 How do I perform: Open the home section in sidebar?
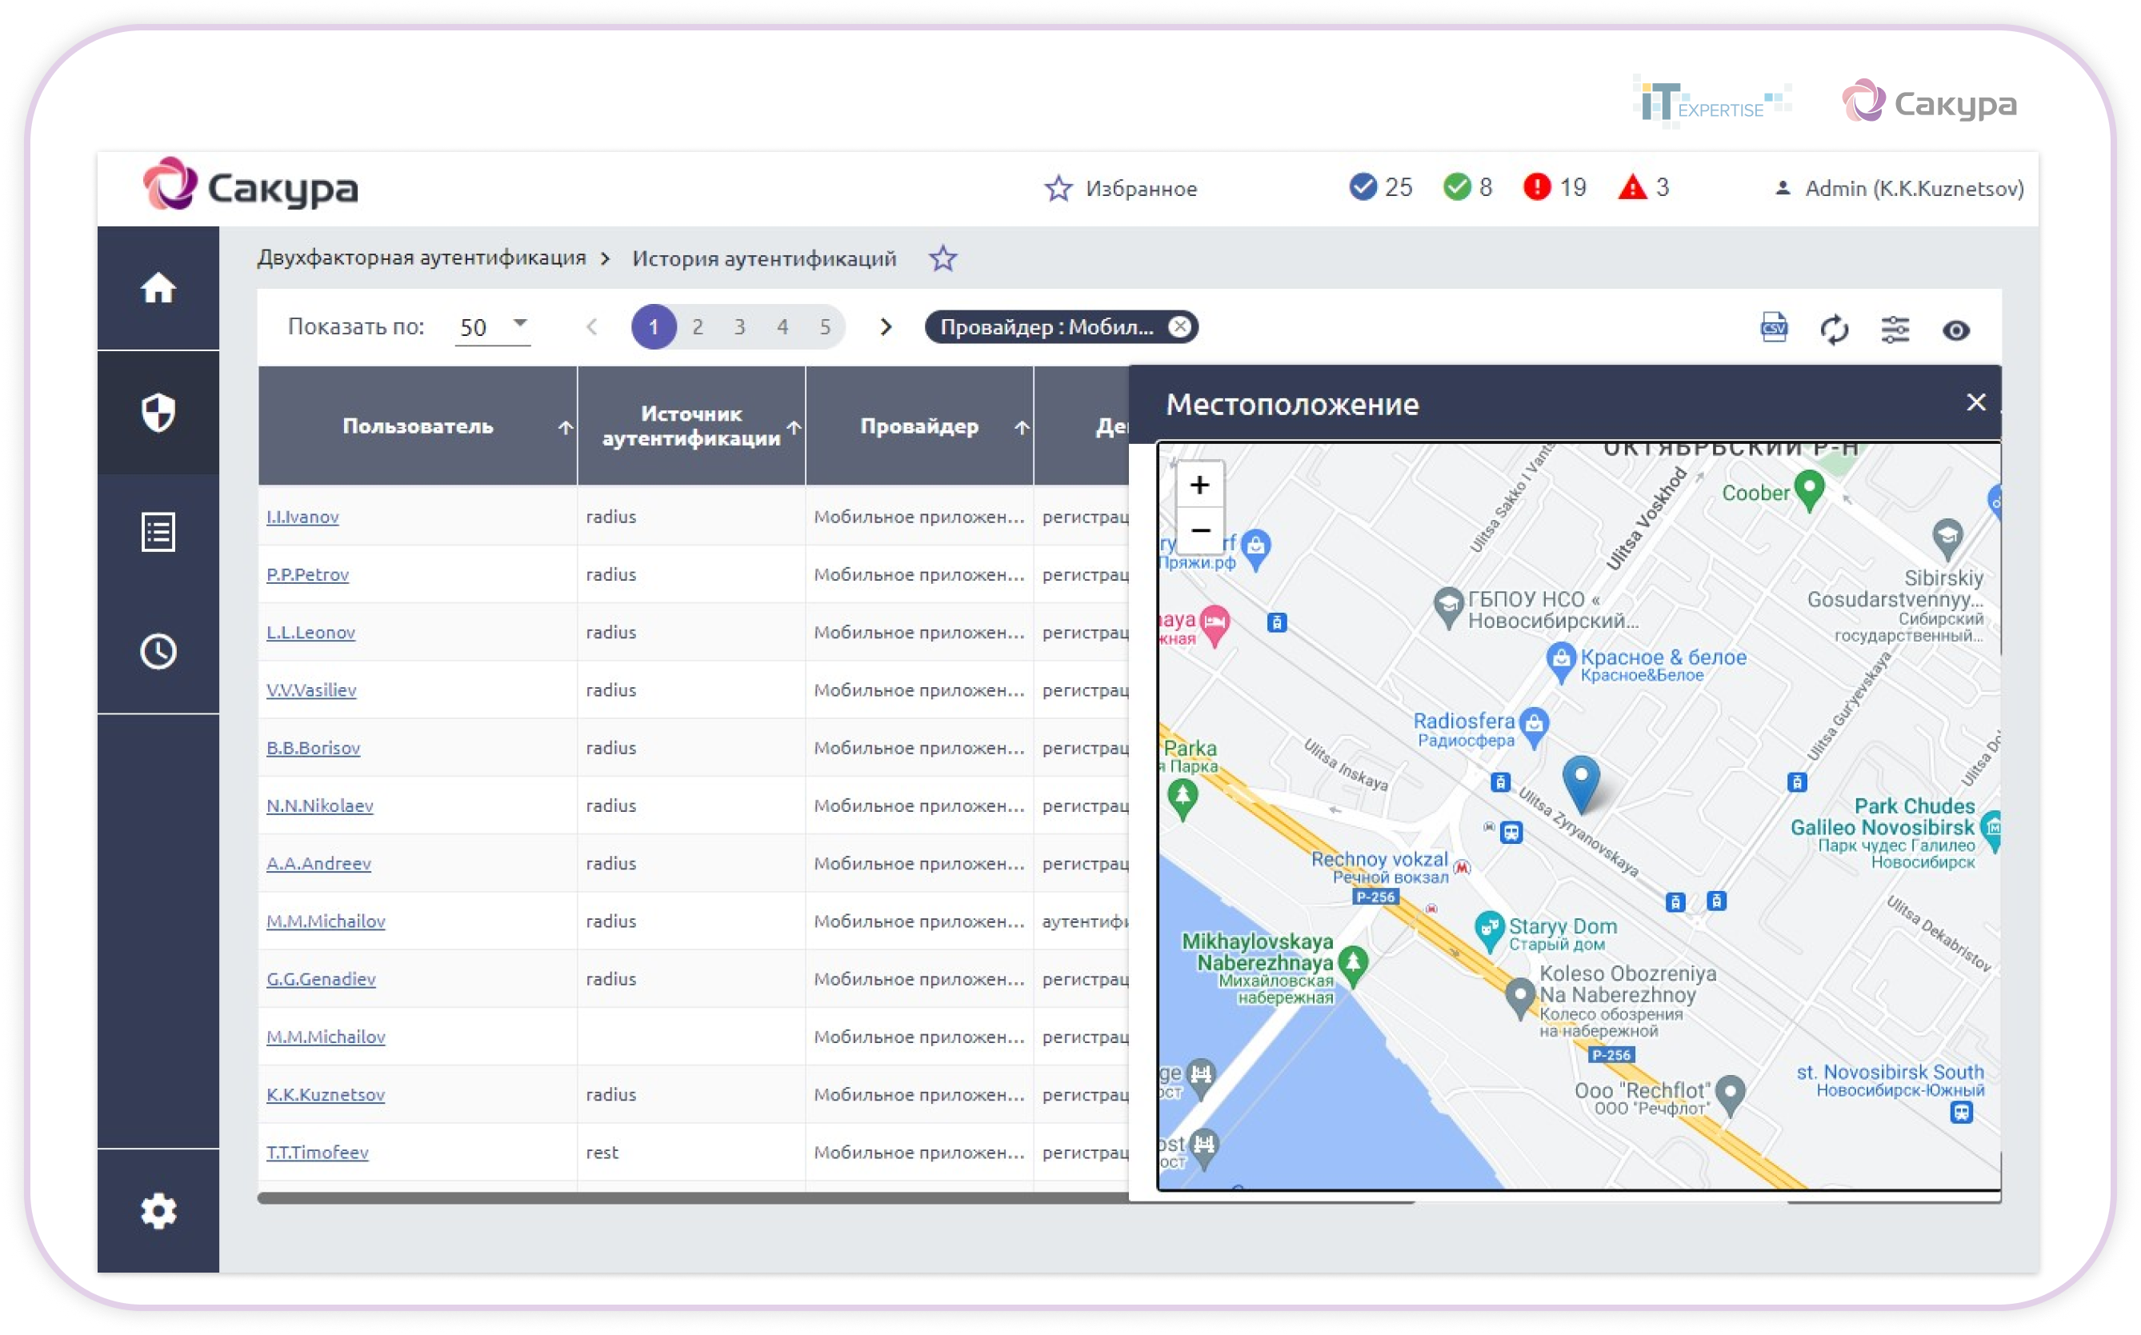point(158,288)
